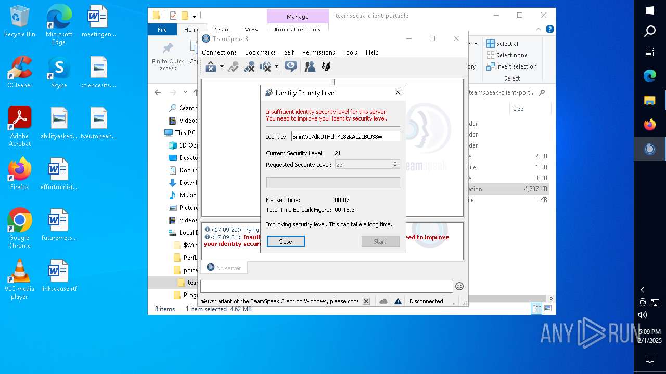Switch to Large icons view in Explorer status bar
The width and height of the screenshot is (666, 374).
(x=547, y=309)
